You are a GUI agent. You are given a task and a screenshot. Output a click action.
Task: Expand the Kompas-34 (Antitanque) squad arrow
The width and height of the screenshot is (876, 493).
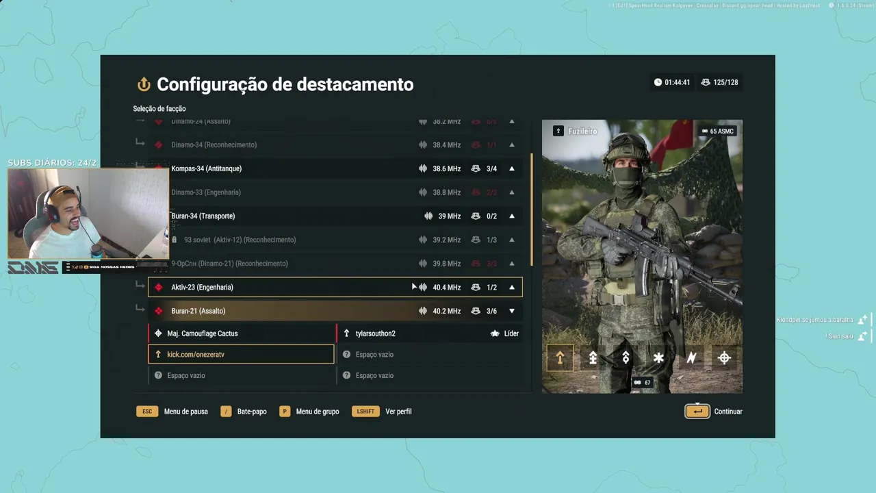point(512,168)
